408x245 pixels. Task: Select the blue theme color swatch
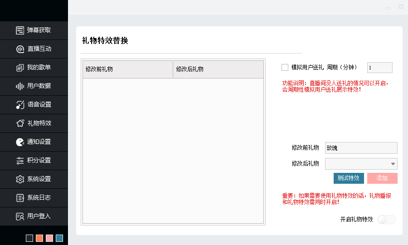(x=59, y=238)
